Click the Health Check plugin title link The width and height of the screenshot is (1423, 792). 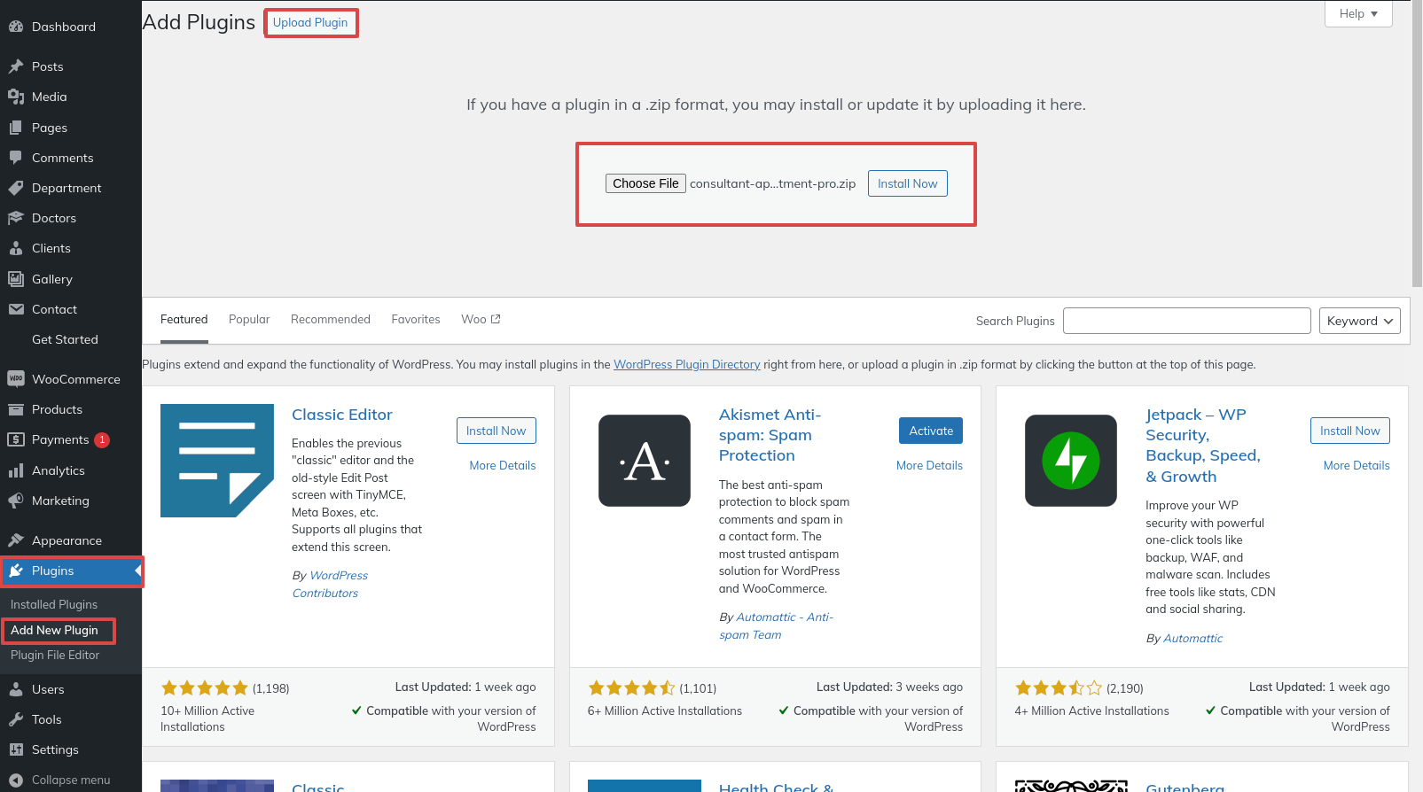pos(777,787)
